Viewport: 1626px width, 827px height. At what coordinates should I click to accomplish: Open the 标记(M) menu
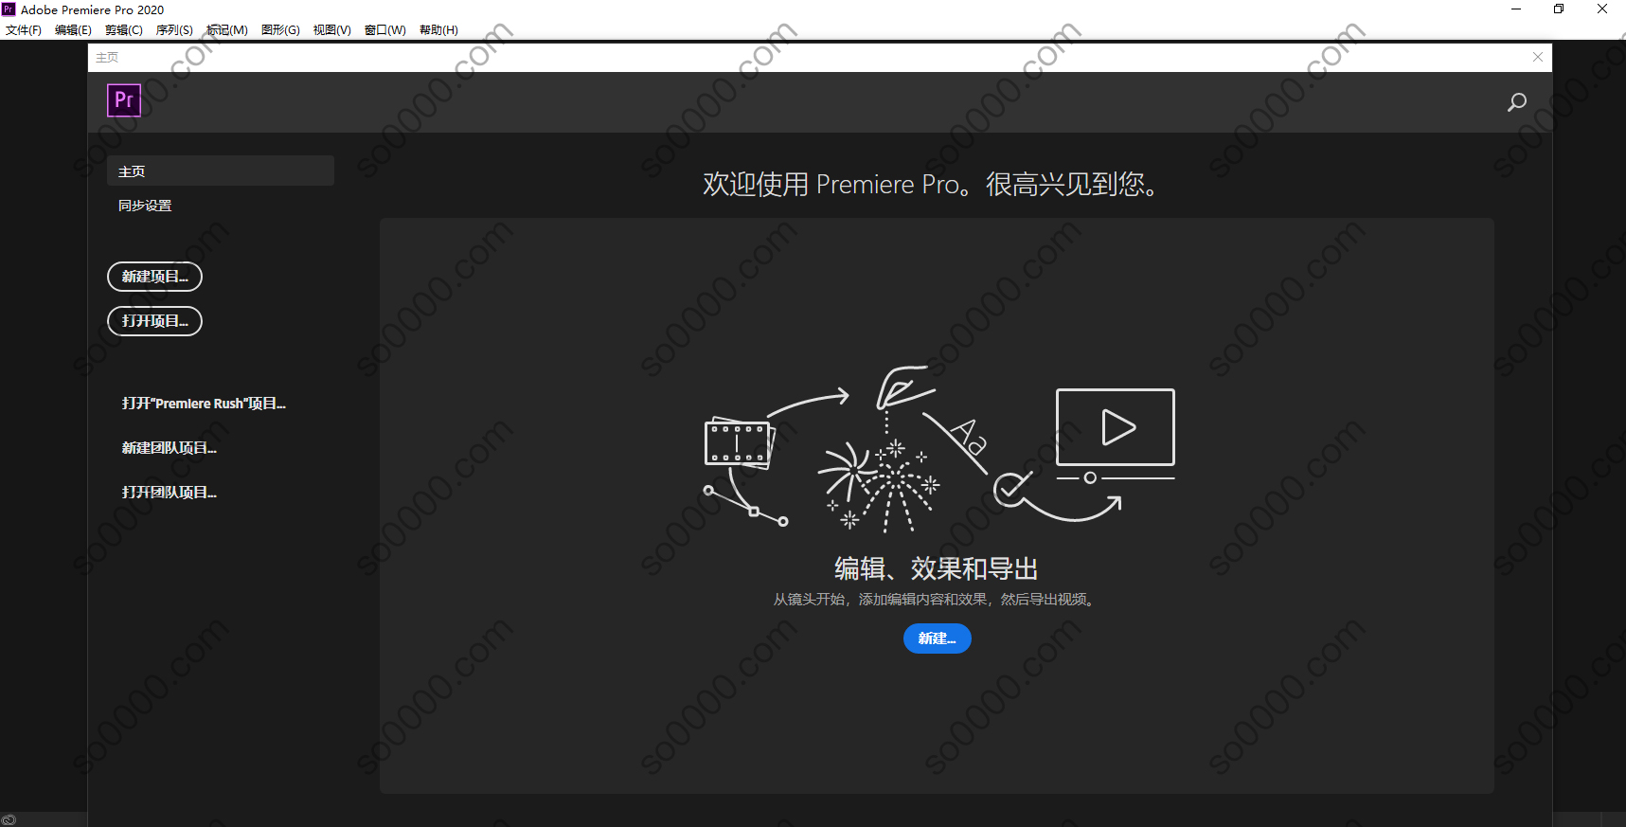(x=227, y=30)
